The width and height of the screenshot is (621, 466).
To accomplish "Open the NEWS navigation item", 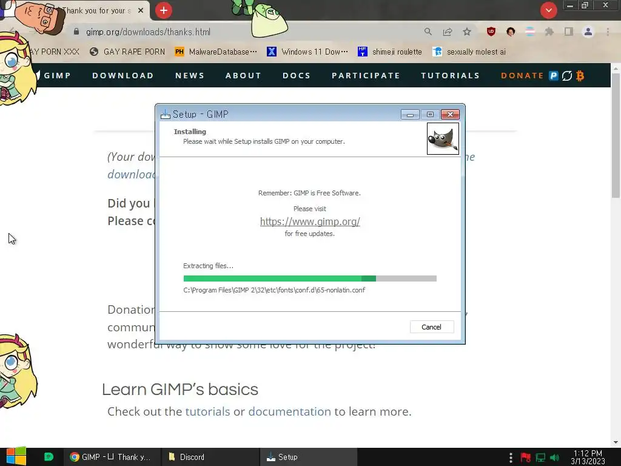I will [x=190, y=75].
